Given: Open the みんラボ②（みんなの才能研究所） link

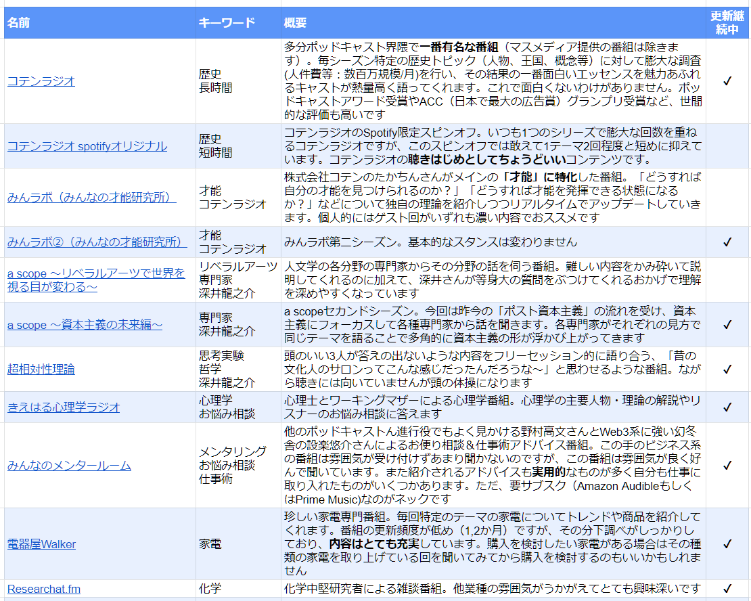Looking at the screenshot, I should click(97, 242).
